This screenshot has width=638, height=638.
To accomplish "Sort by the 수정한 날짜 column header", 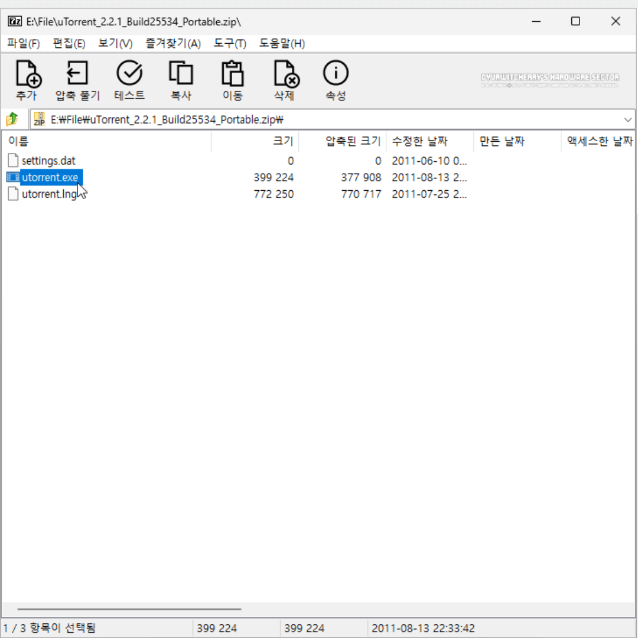I will 430,141.
